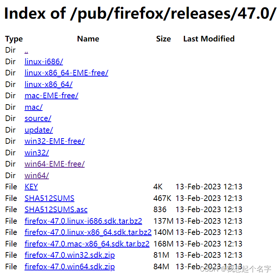The image size is (277, 276).
Task: Click the 'Index of /pub/firefox/releases/47.0/' heading
Action: click(140, 14)
